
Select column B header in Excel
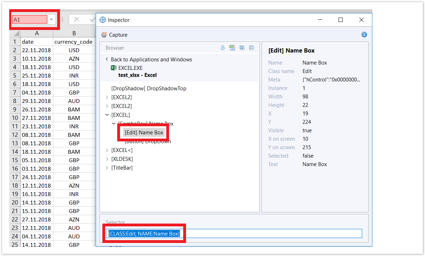(74, 33)
